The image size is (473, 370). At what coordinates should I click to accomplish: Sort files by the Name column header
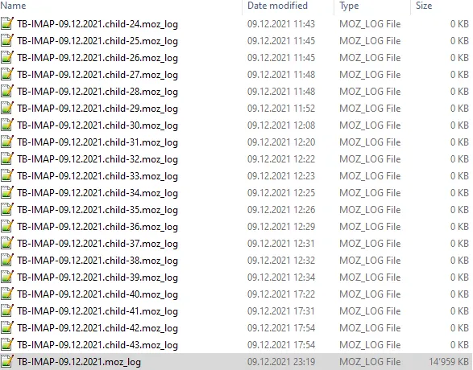tap(13, 6)
